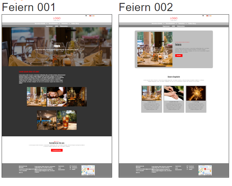232x186 pixels.
Task: Select Spanish flag in Feiern 002 header
Action: (x=211, y=16)
